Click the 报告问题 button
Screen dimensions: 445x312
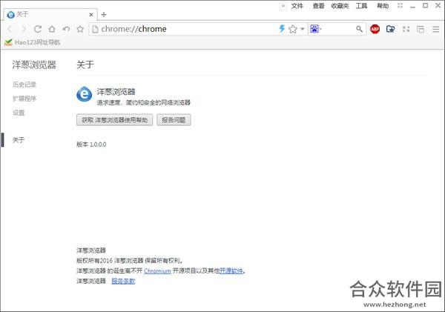(x=174, y=120)
